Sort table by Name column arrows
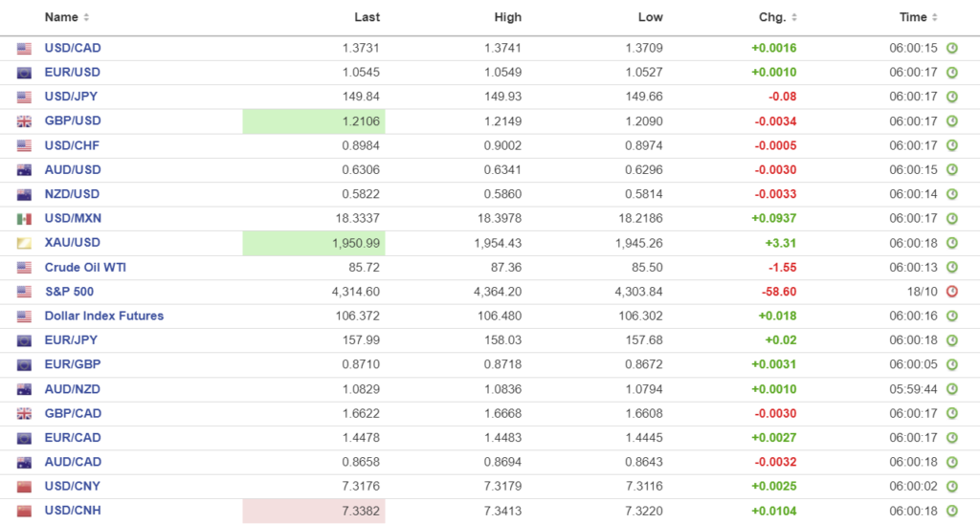Screen dimensions: 980x524 coord(86,17)
